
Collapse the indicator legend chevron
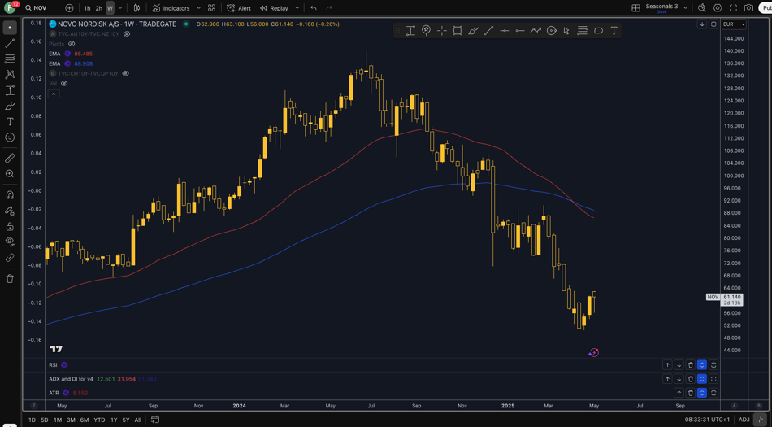[x=54, y=94]
